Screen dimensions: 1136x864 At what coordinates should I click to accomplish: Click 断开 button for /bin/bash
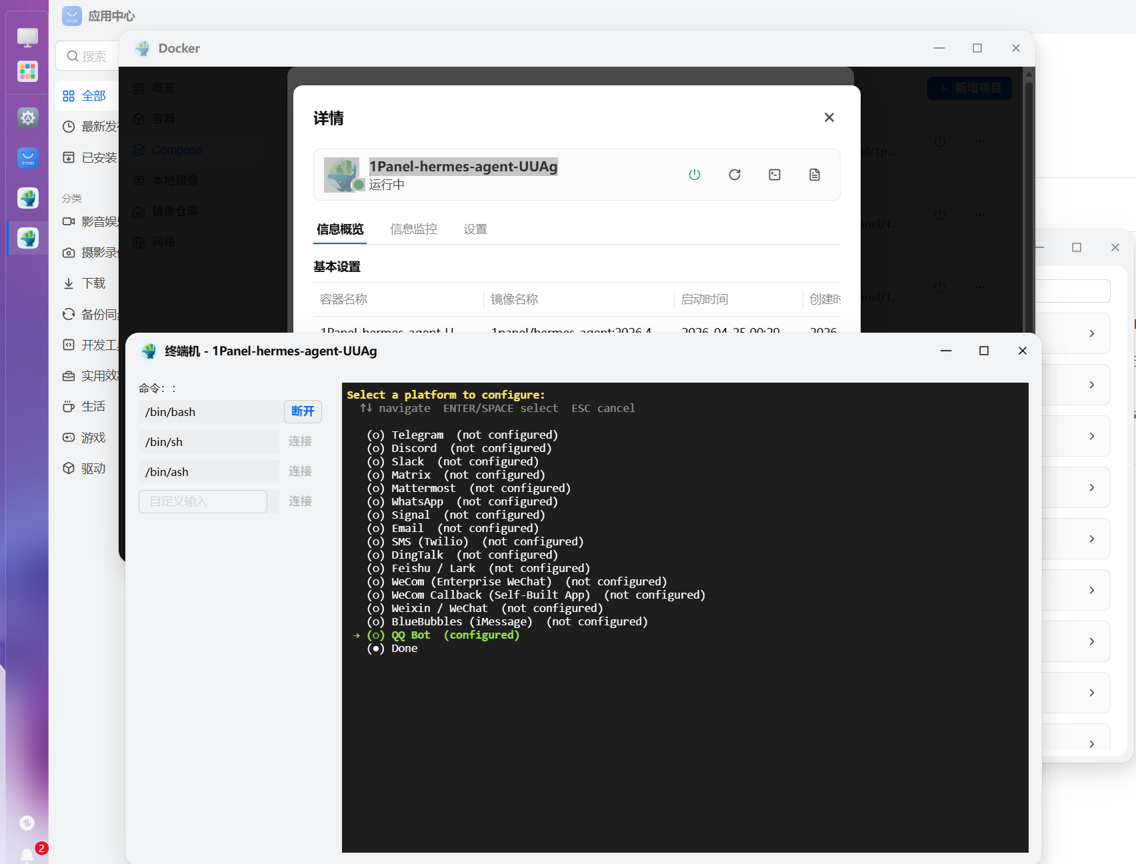click(303, 411)
